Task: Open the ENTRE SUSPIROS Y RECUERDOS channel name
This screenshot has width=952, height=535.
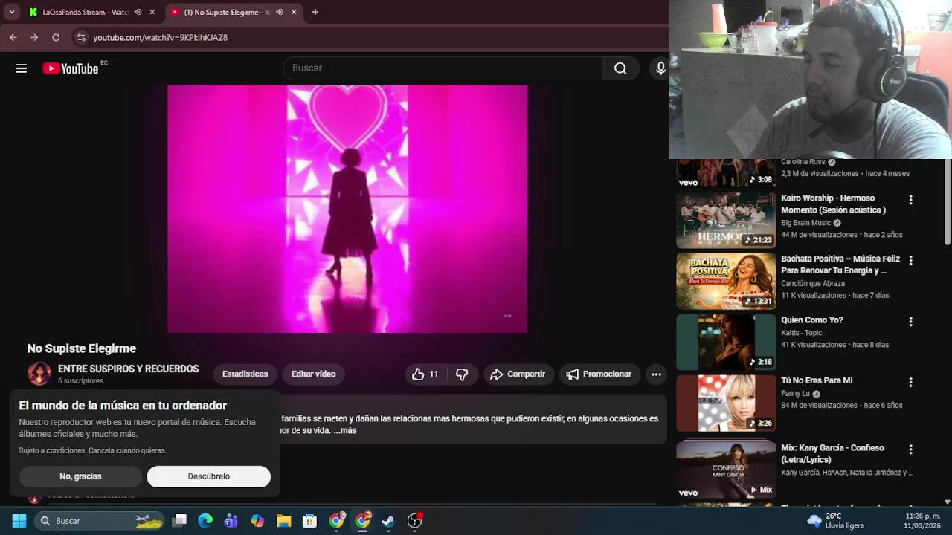Action: [x=129, y=369]
